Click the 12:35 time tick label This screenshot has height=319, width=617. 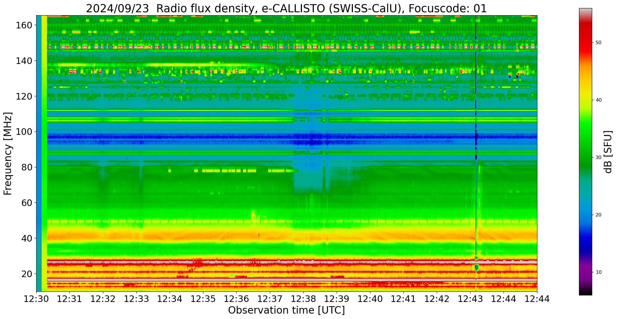tap(203, 299)
